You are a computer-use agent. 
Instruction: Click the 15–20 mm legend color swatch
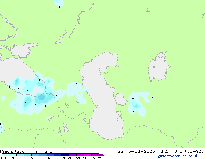pyautogui.click(x=50, y=155)
